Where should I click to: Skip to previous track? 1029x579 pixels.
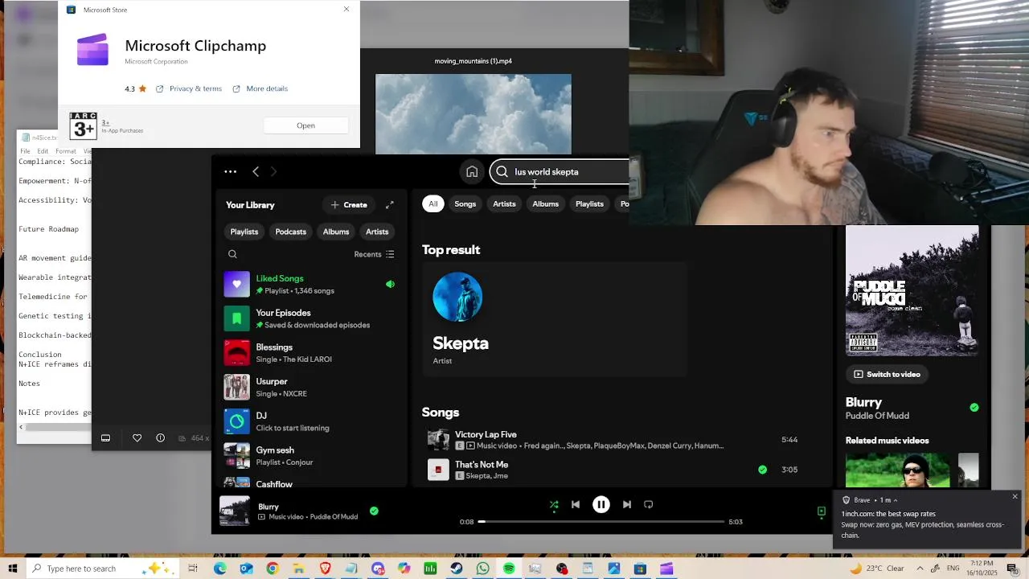pos(576,504)
